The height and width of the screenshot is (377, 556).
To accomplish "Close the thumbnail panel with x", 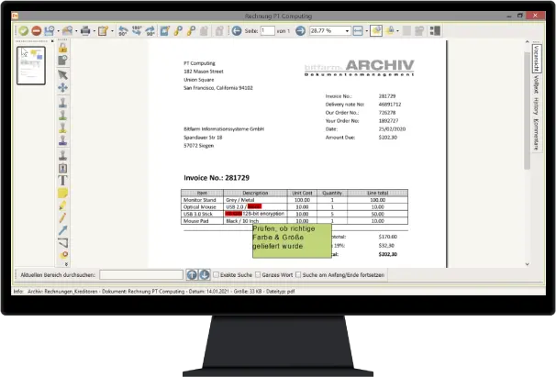I will click(52, 41).
